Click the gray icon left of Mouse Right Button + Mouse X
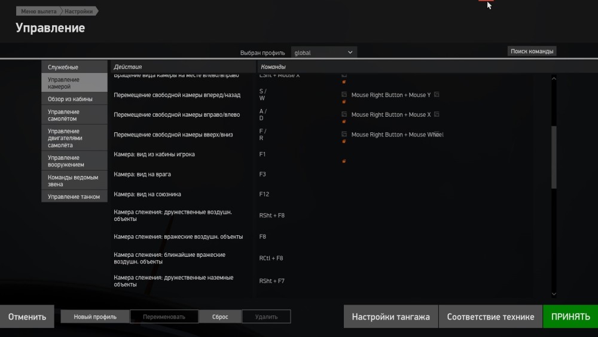The image size is (598, 337). (344, 114)
